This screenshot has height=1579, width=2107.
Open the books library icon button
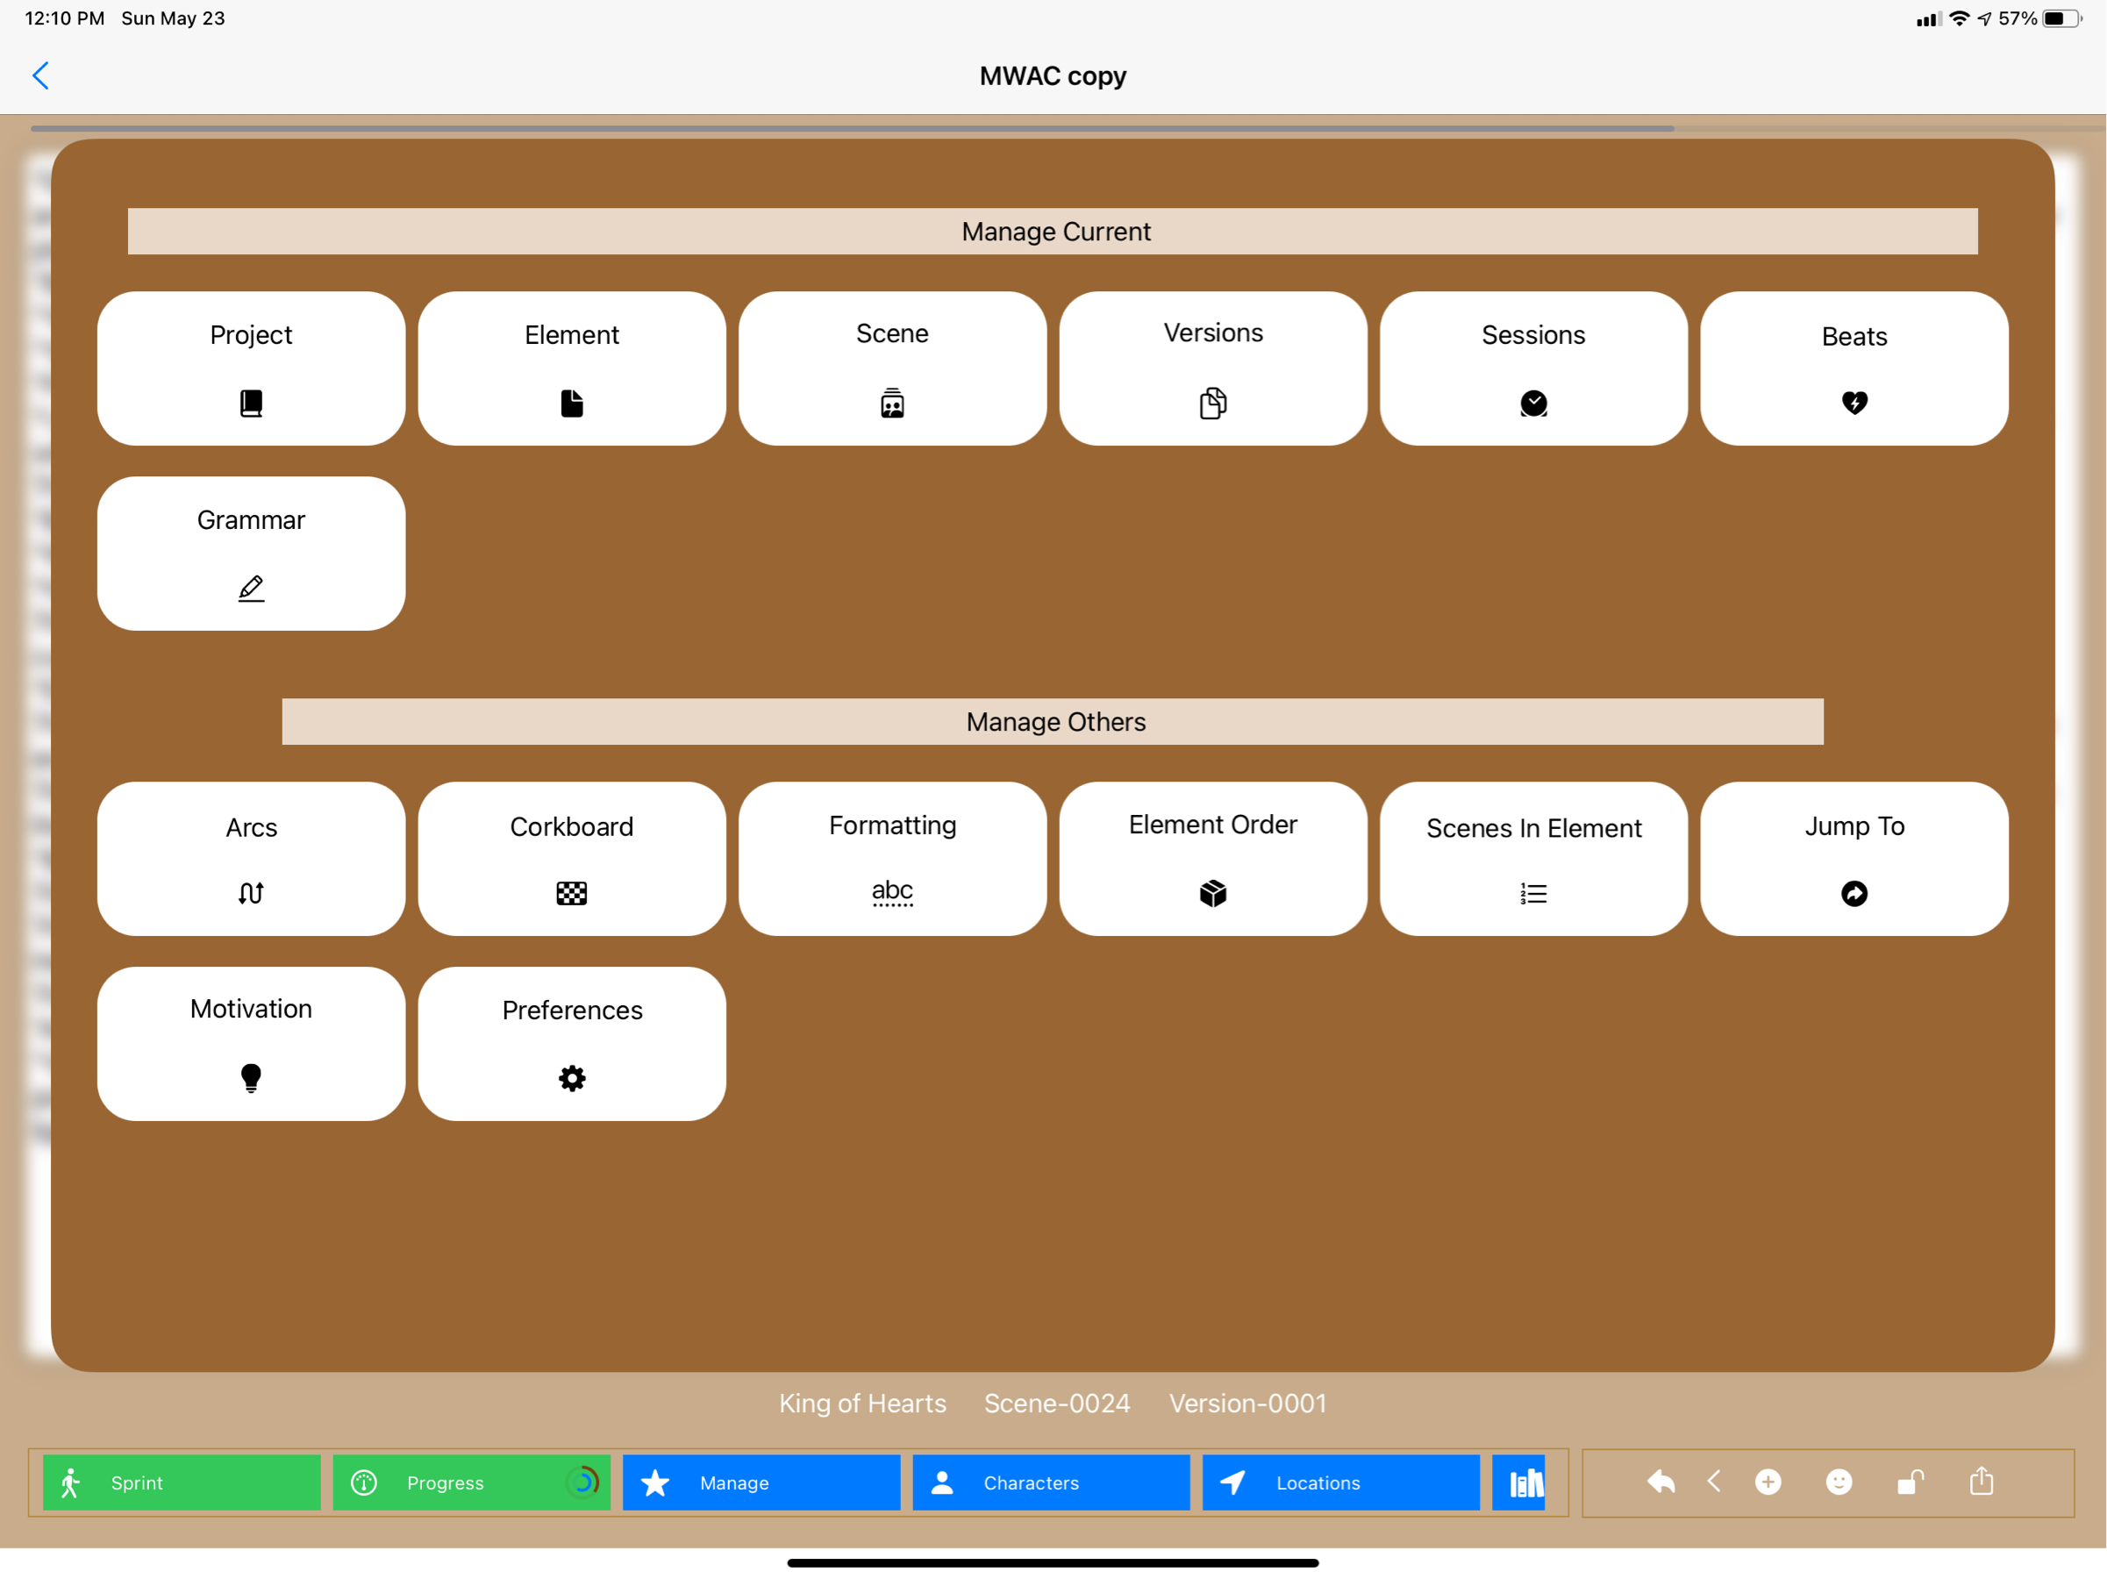[x=1525, y=1483]
